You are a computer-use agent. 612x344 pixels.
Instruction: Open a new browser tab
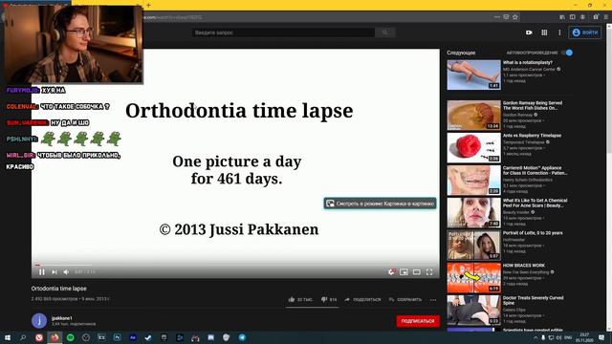[148, 5]
